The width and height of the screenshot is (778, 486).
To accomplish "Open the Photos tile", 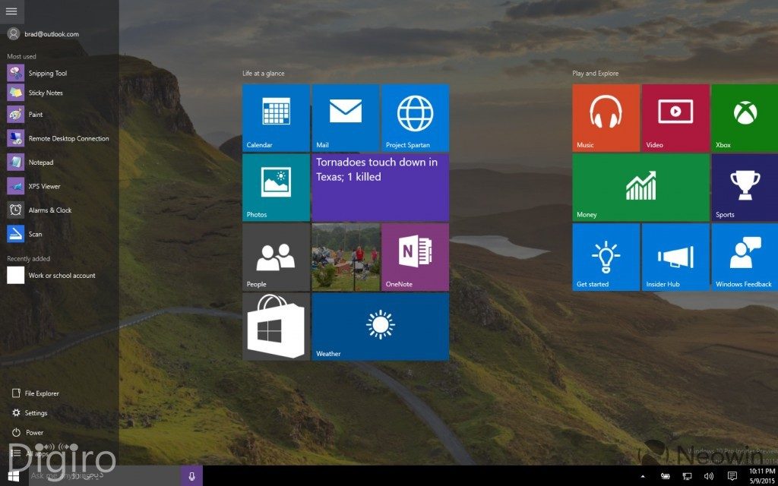I will click(x=276, y=188).
